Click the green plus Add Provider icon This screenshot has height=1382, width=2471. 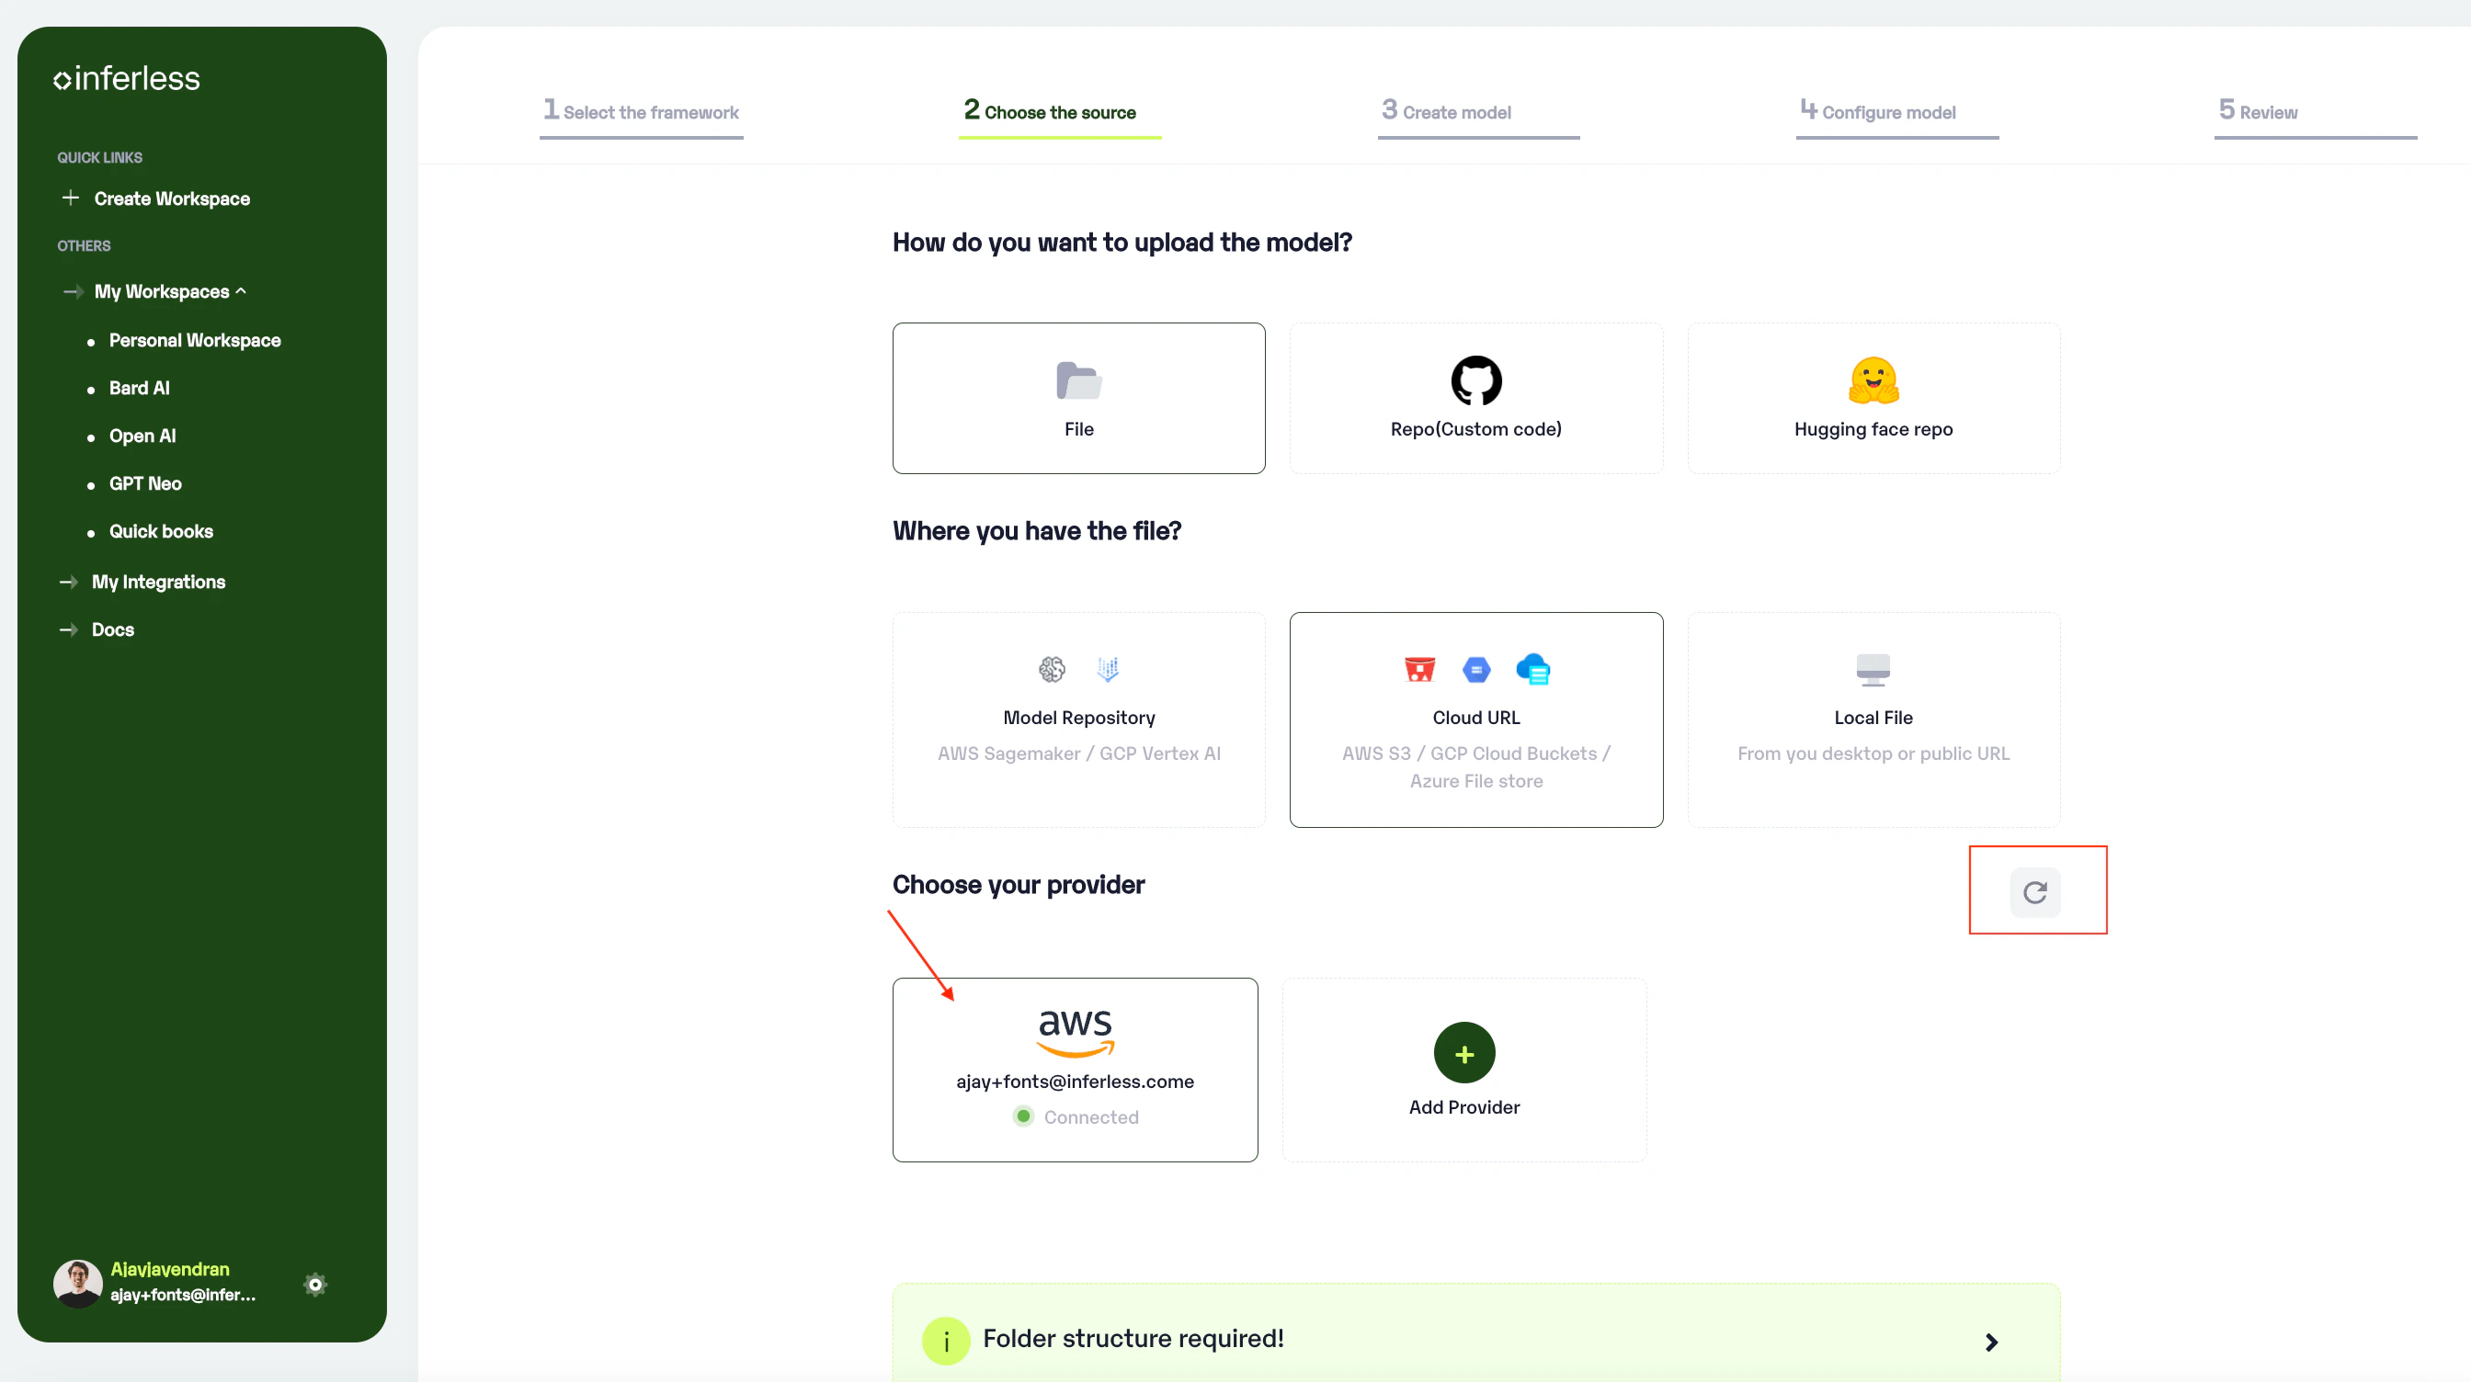tap(1463, 1053)
